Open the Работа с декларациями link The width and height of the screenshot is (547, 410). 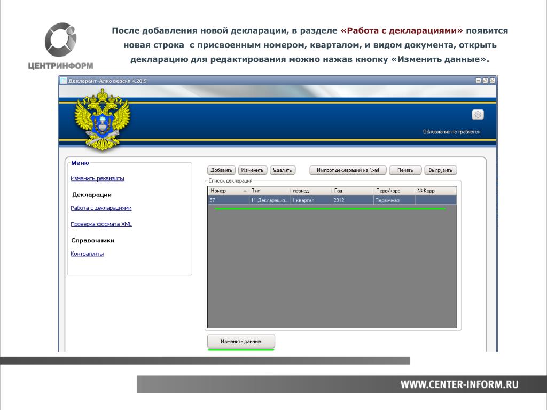(x=101, y=208)
